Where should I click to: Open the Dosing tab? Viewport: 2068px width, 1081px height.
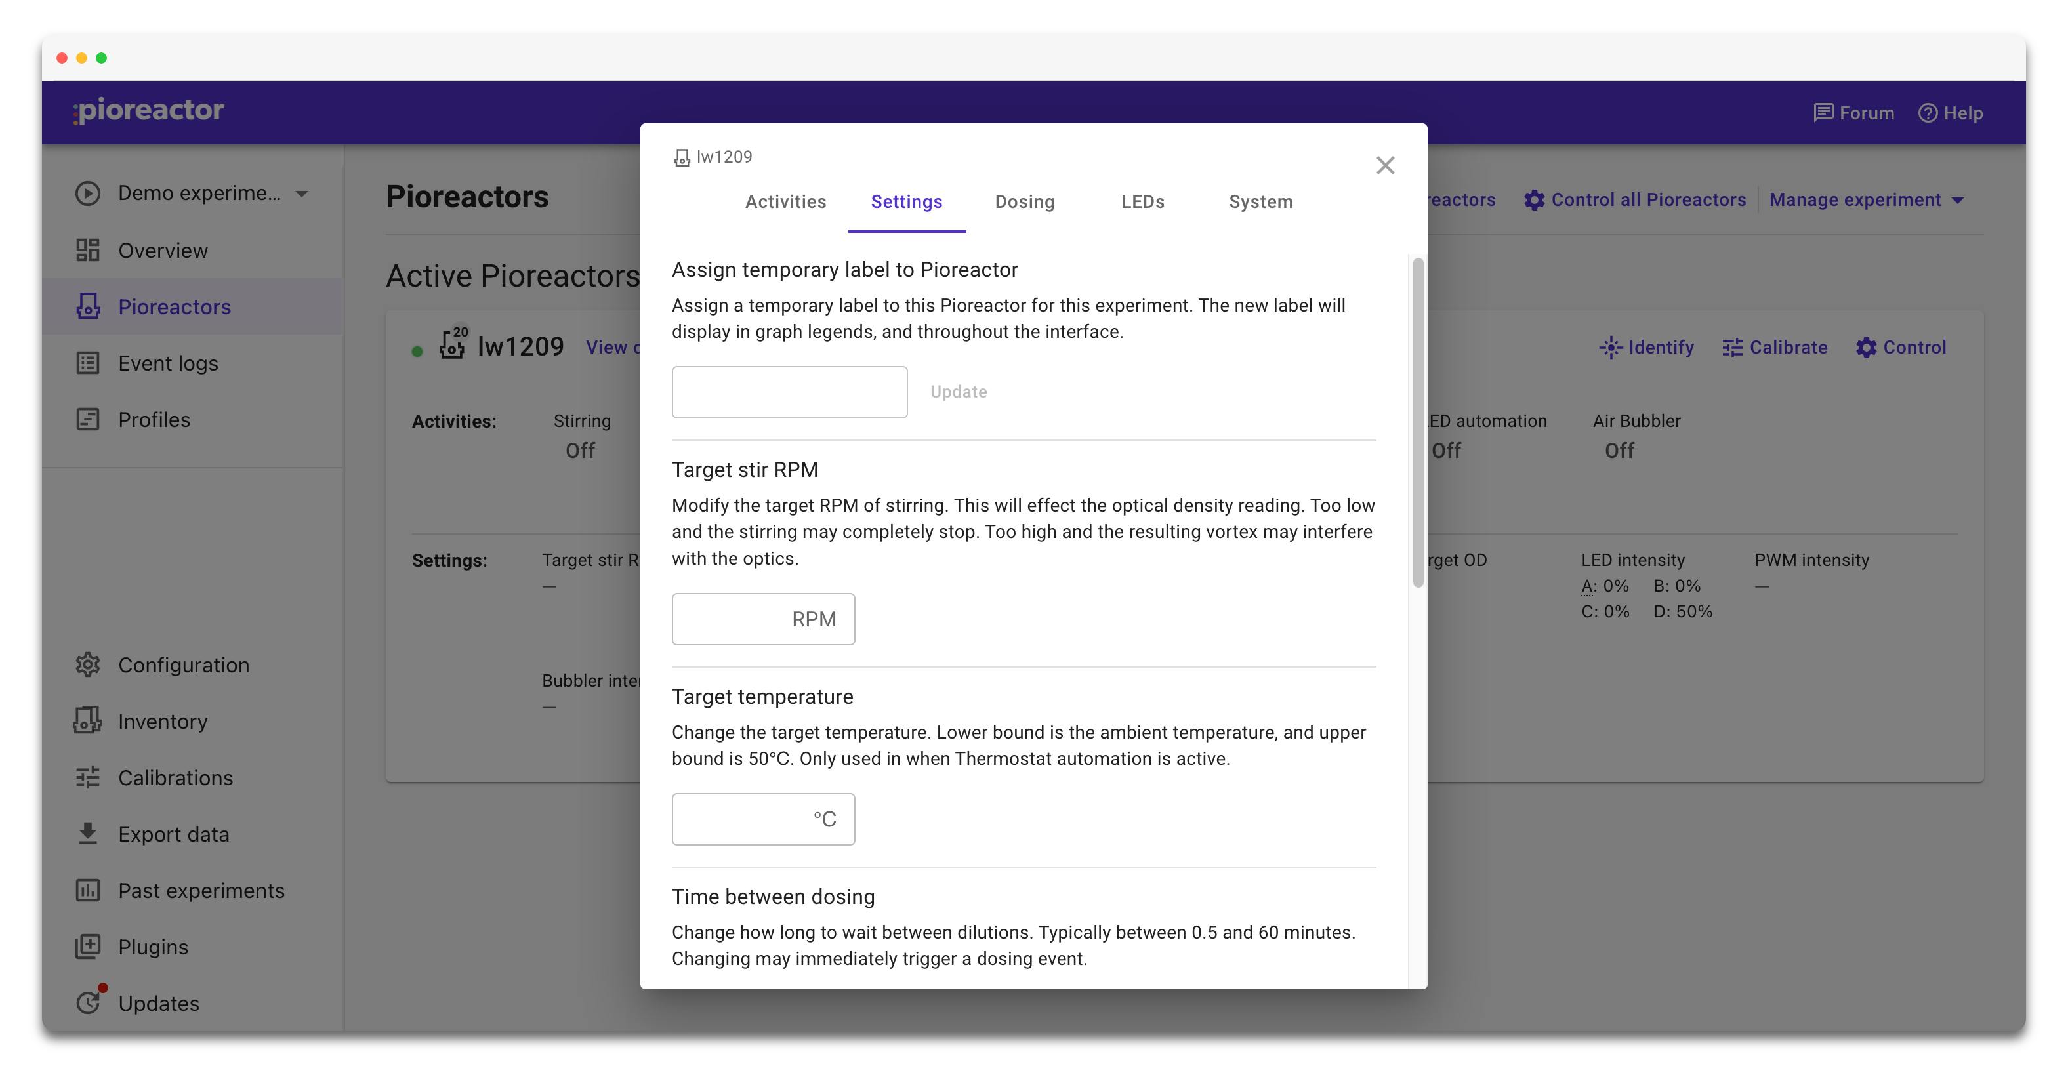click(1024, 202)
